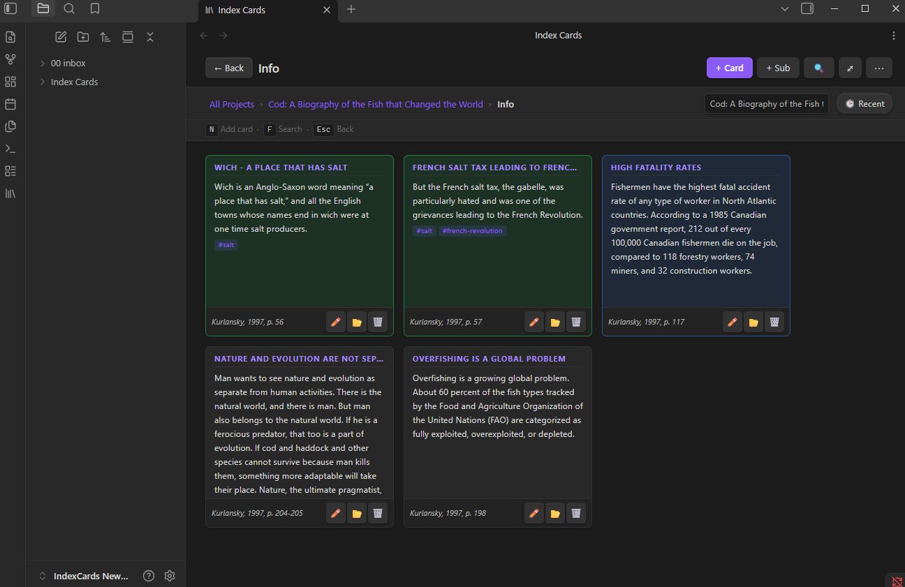Click the expand view arrows button
Screen dimensions: 905x587
tap(850, 68)
